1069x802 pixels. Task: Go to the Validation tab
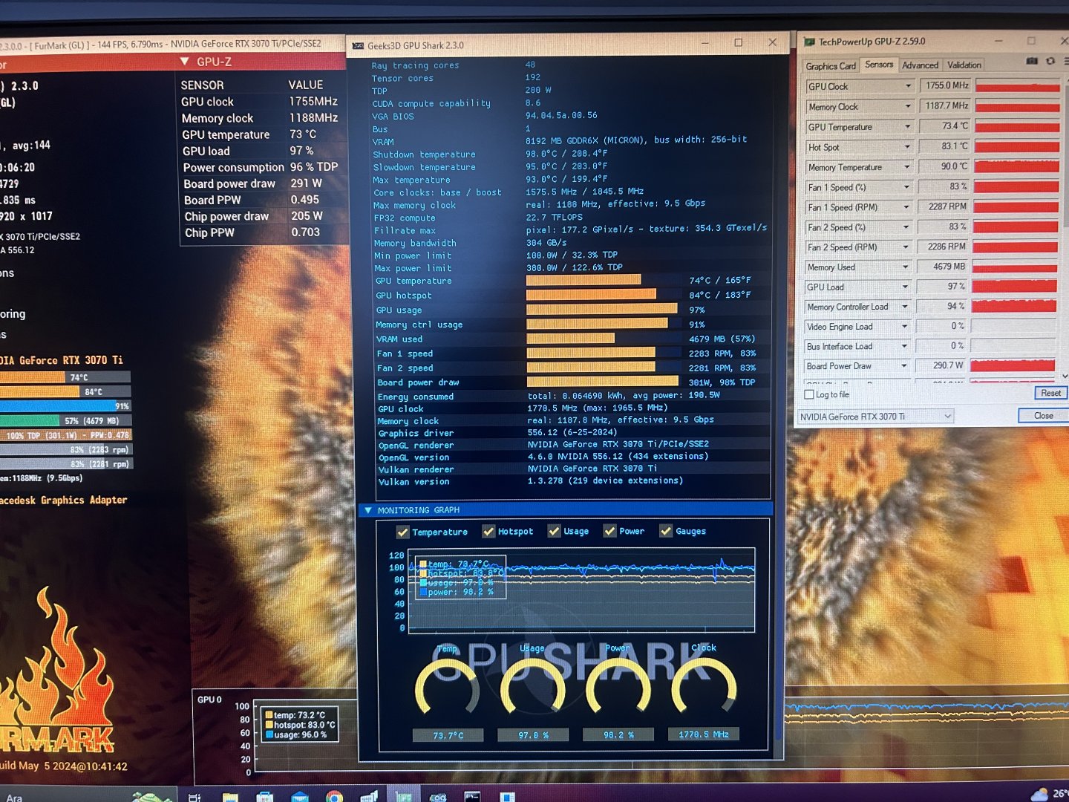point(964,65)
